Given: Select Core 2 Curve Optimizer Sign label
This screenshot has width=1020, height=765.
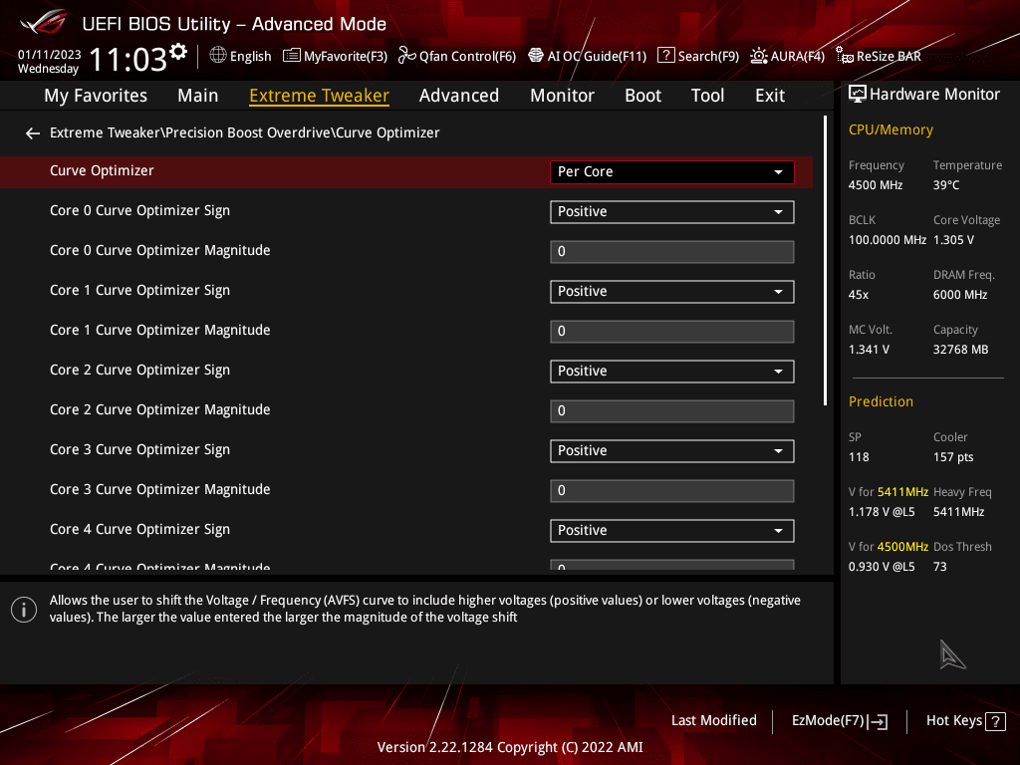Looking at the screenshot, I should 139,371.
